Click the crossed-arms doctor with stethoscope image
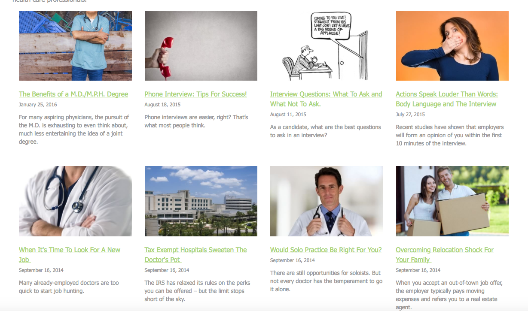This screenshot has height=311, width=528. click(x=75, y=201)
